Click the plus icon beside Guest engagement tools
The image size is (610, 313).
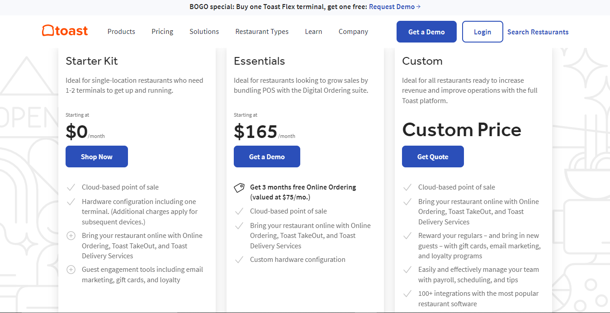(x=71, y=270)
